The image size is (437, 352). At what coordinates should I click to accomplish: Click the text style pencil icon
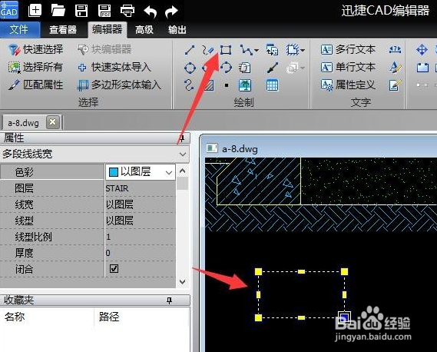[396, 68]
